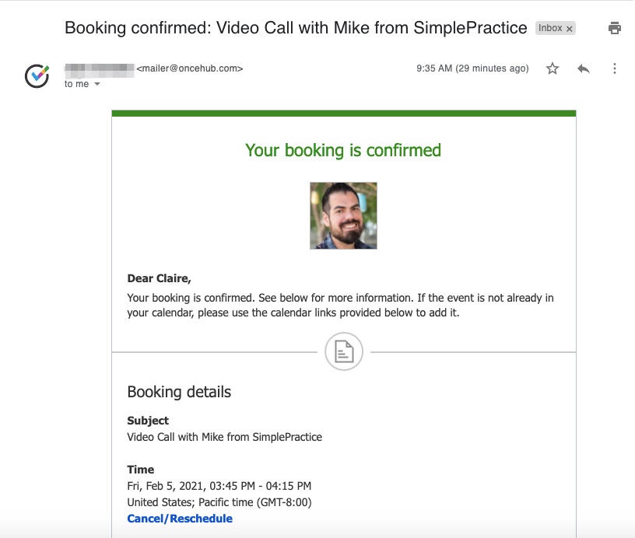Open the Cancel/Reschedule link
Image resolution: width=635 pixels, height=538 pixels.
pos(180,518)
